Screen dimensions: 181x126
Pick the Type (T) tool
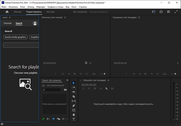click(74, 119)
